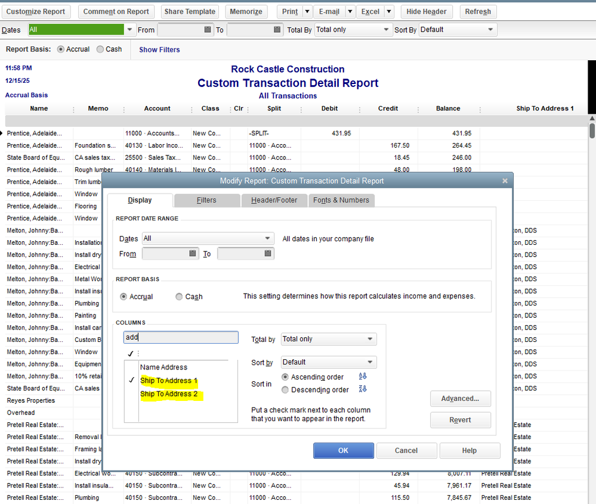Open toolbar Dates dropdown
The width and height of the screenshot is (596, 504).
coord(129,30)
